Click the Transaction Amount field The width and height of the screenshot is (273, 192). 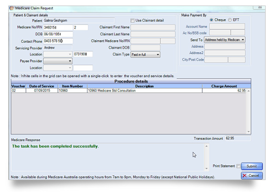[238, 138]
